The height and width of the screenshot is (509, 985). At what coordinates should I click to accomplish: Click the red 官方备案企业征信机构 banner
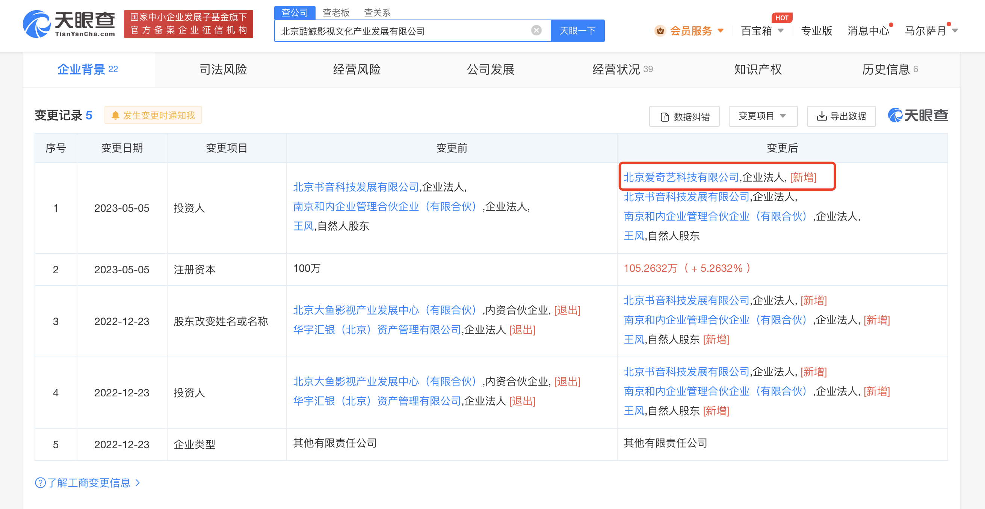pos(189,24)
